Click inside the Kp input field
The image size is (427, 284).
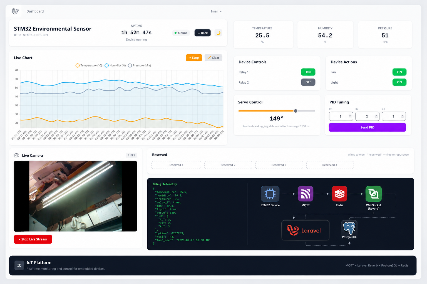click(x=341, y=116)
